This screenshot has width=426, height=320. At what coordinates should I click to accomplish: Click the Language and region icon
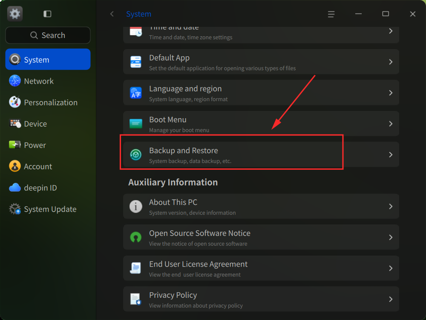[x=135, y=93]
